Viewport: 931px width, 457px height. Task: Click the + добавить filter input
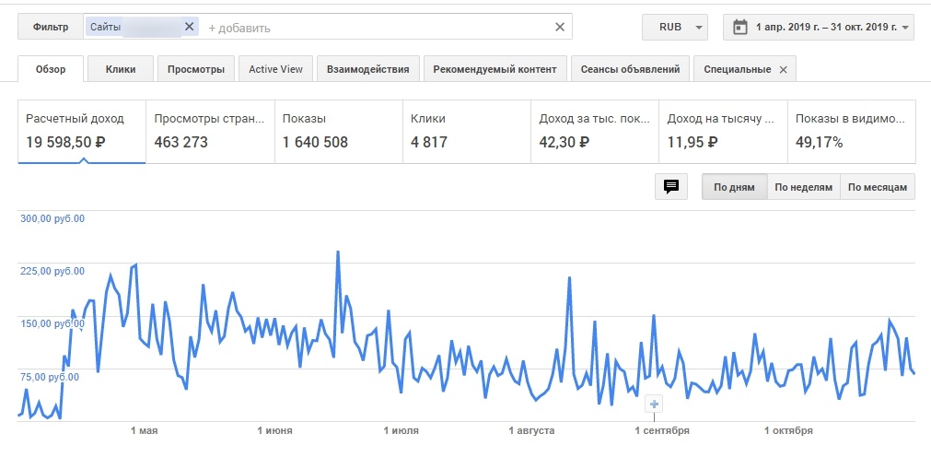tap(239, 28)
